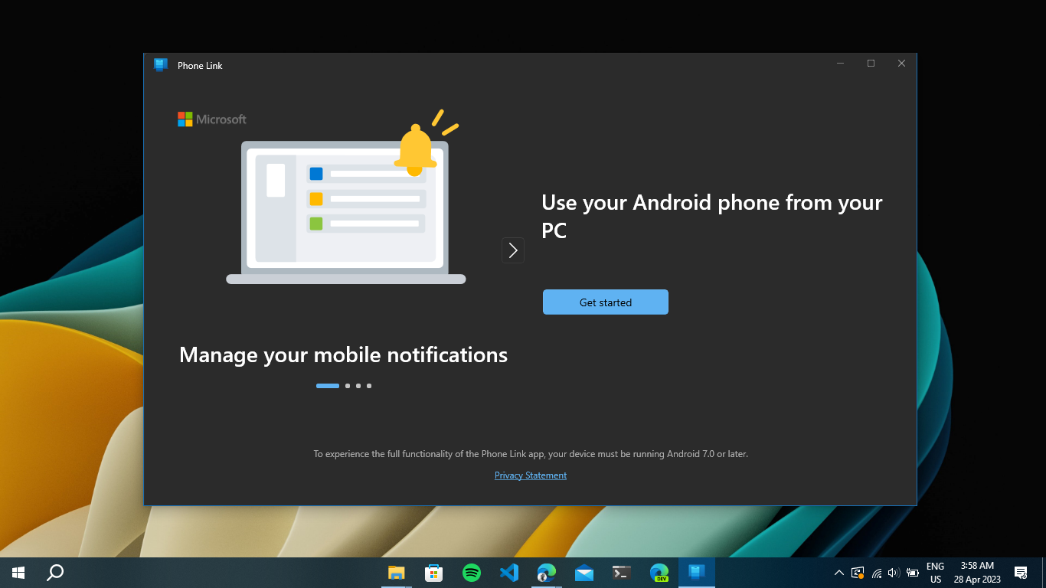
Task: Click the 'Manage your mobile notifications' heading
Action: click(x=343, y=355)
